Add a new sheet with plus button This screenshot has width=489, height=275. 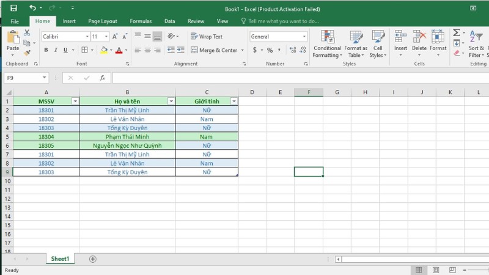93,259
